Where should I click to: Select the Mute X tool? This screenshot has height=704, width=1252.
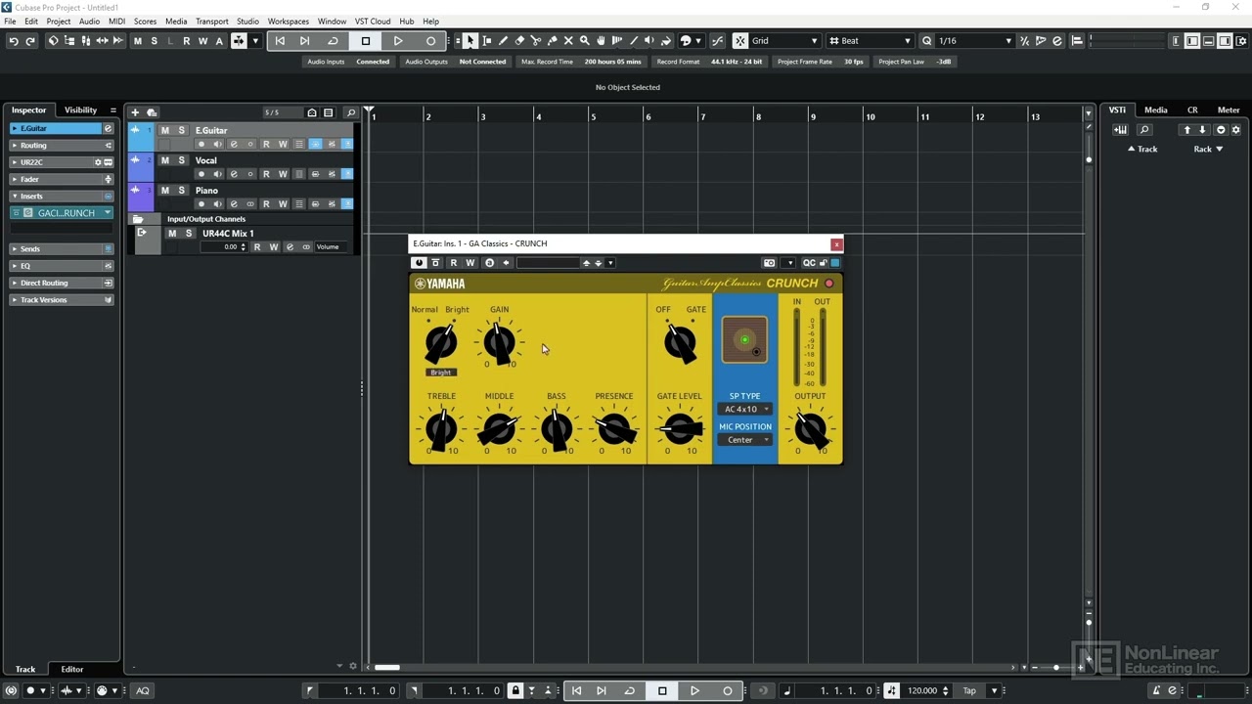pos(568,41)
